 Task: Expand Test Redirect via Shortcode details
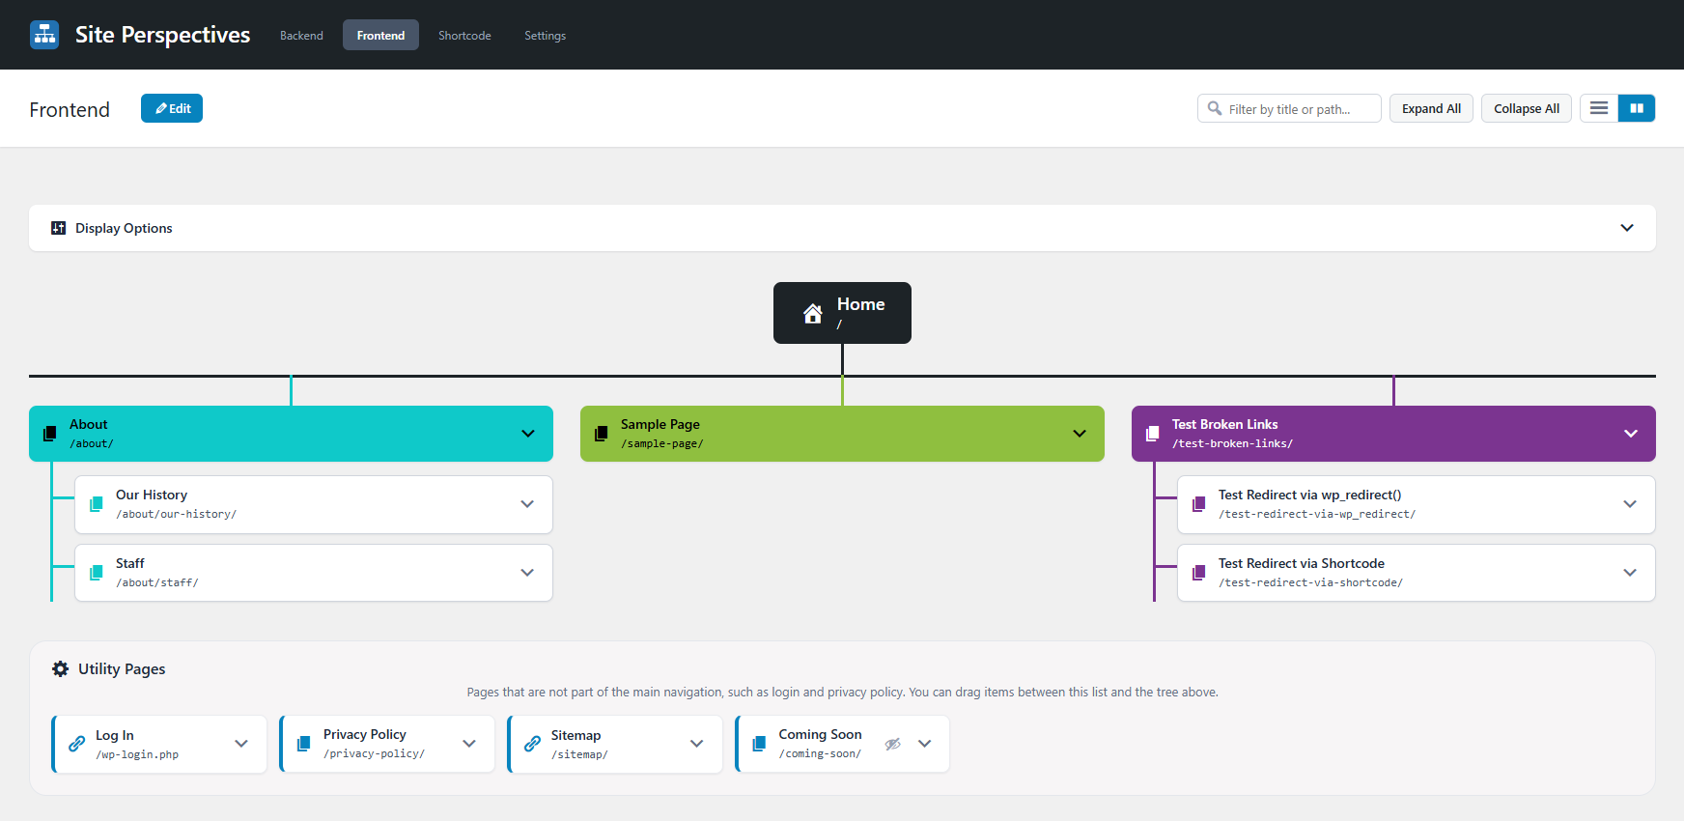[1630, 573]
